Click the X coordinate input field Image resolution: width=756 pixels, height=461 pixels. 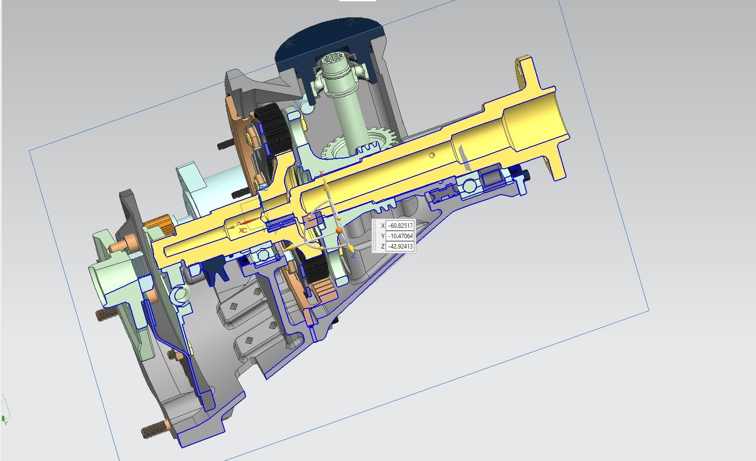coord(400,226)
